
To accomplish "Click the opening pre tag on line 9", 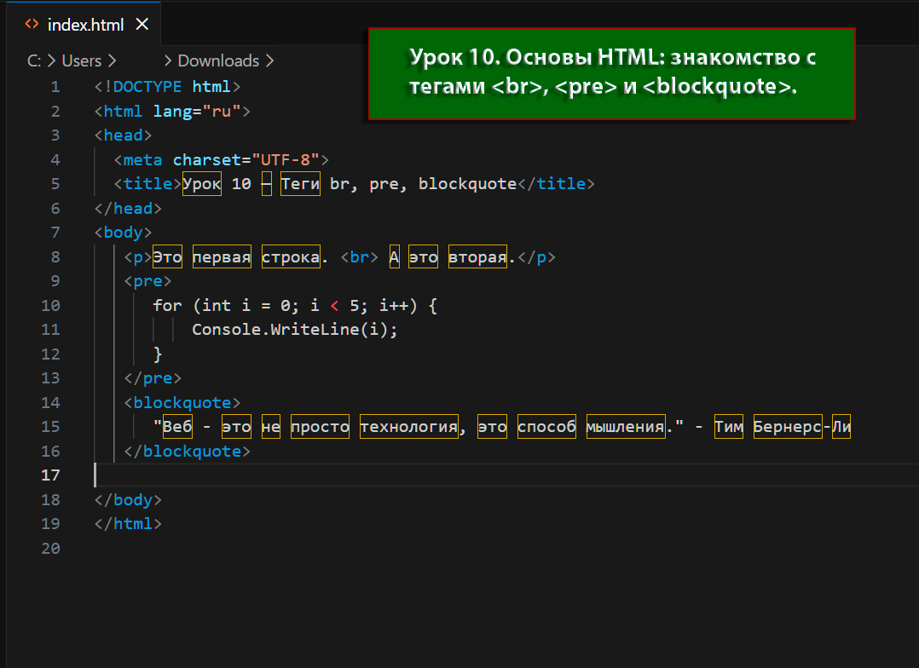I will 147,281.
